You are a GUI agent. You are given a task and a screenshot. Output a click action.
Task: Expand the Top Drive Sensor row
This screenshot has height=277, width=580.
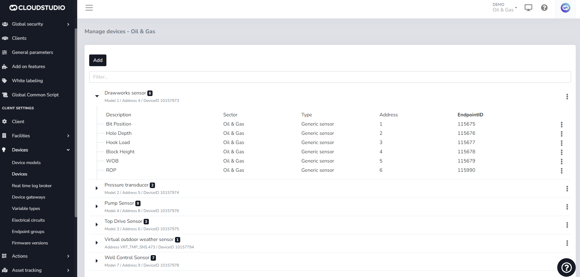97,224
